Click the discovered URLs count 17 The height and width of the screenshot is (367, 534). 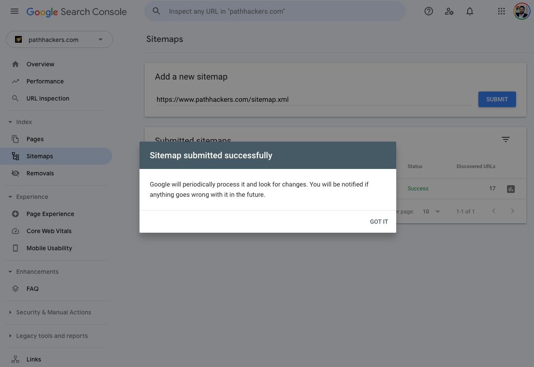point(492,189)
